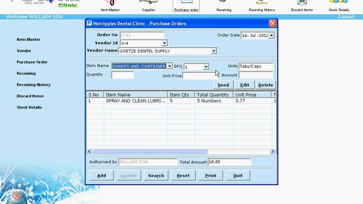Open Receiving from top toolbar
363x204 pixels.
(224, 6)
